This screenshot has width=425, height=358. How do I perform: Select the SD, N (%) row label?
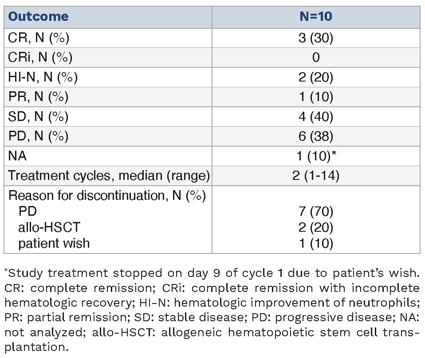pos(38,117)
